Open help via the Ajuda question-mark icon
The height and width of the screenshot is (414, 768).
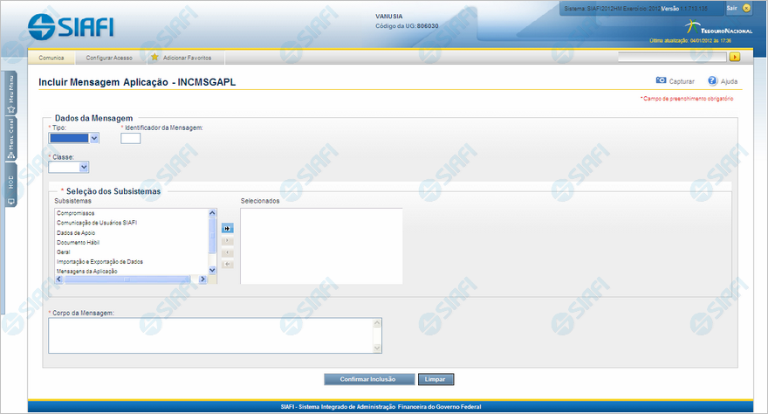click(x=712, y=80)
